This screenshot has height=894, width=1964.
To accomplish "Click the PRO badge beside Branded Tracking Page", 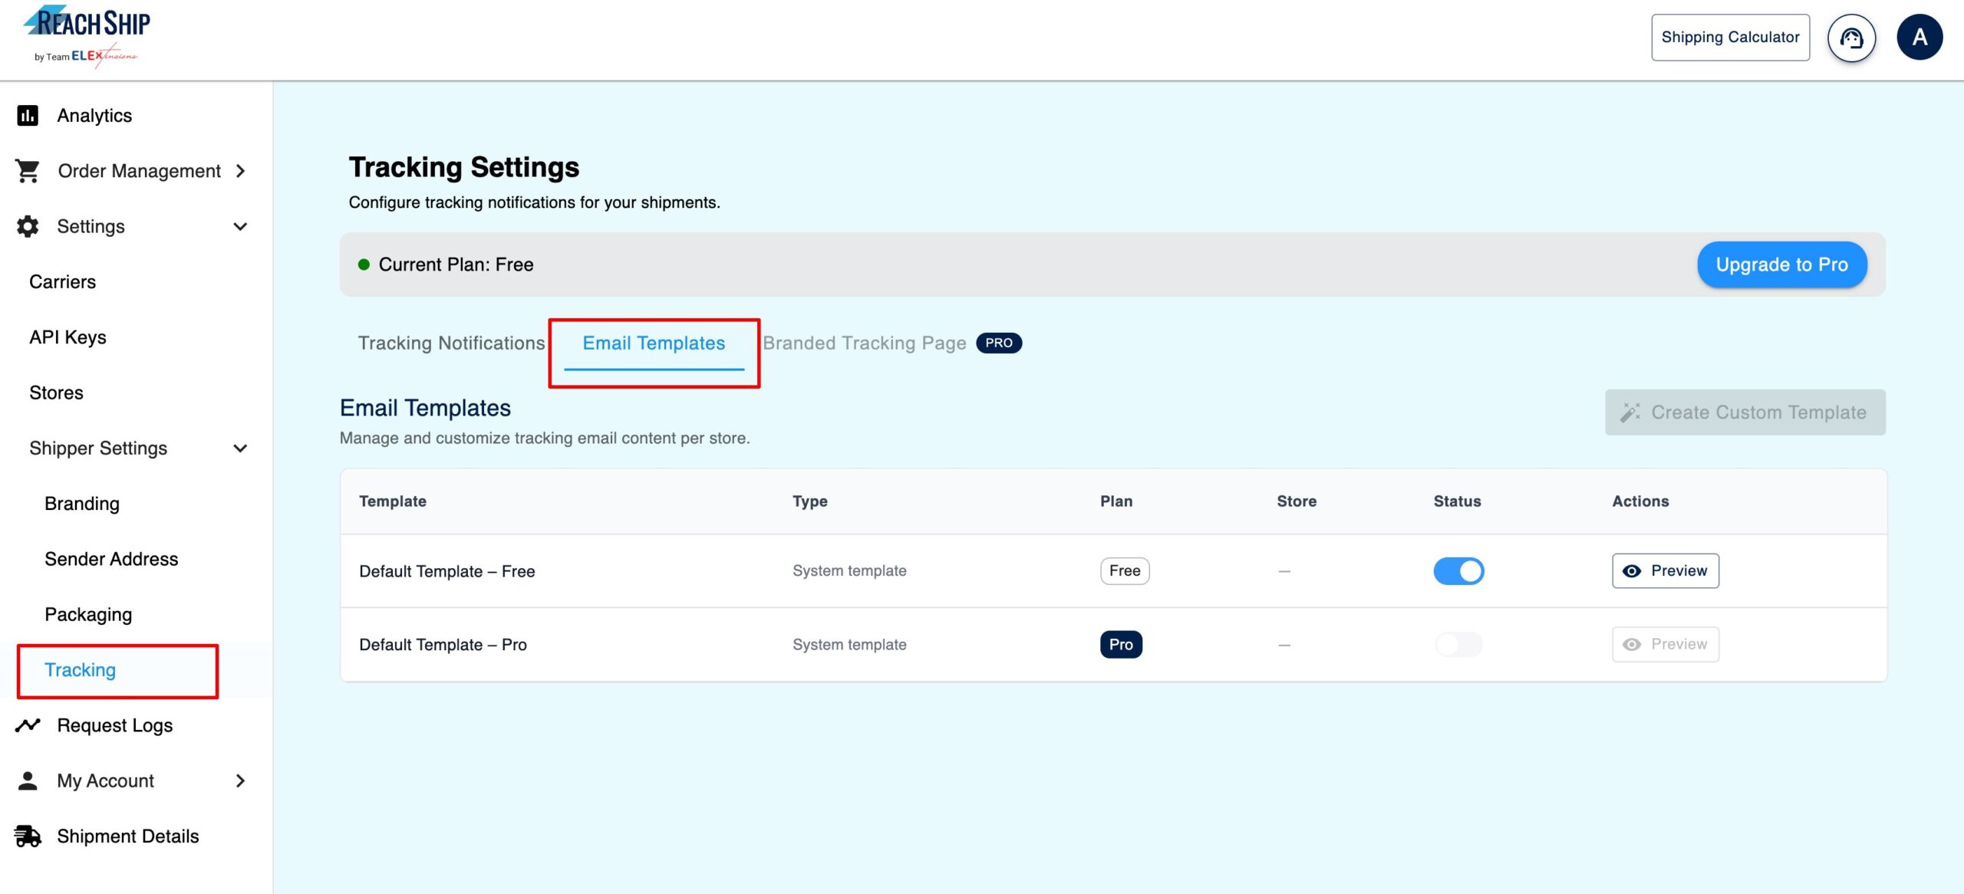I will 999,343.
